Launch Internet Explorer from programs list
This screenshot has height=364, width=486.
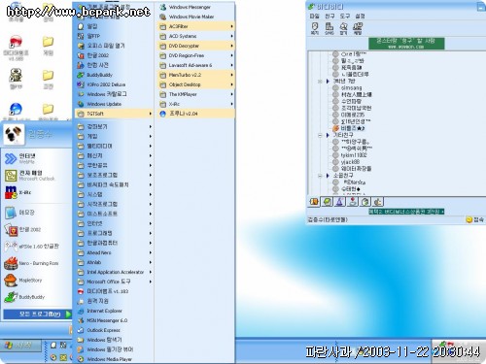[x=114, y=311]
